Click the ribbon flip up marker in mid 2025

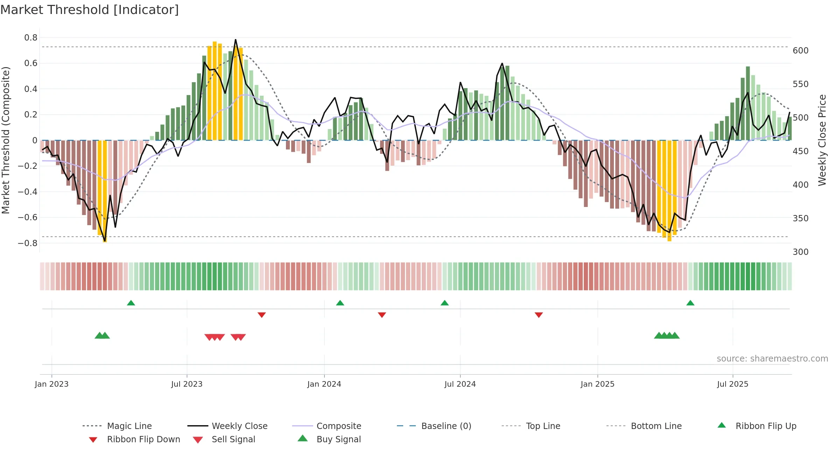pyautogui.click(x=690, y=303)
